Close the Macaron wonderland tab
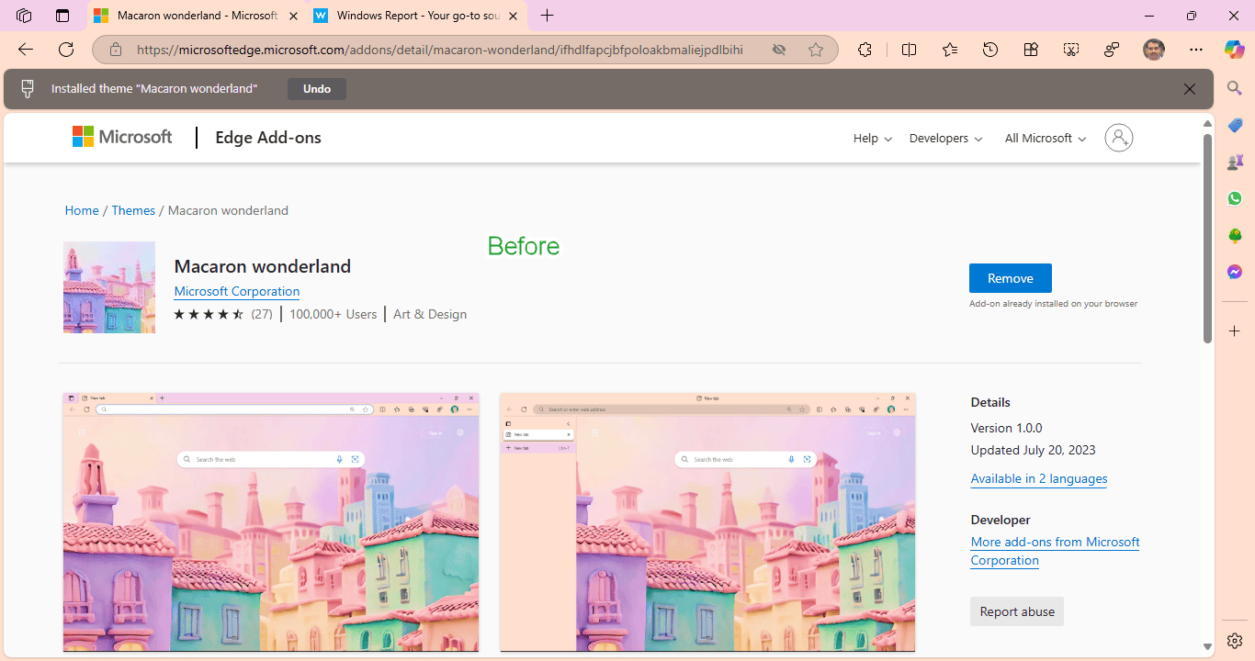The height and width of the screenshot is (661, 1255). 293,16
